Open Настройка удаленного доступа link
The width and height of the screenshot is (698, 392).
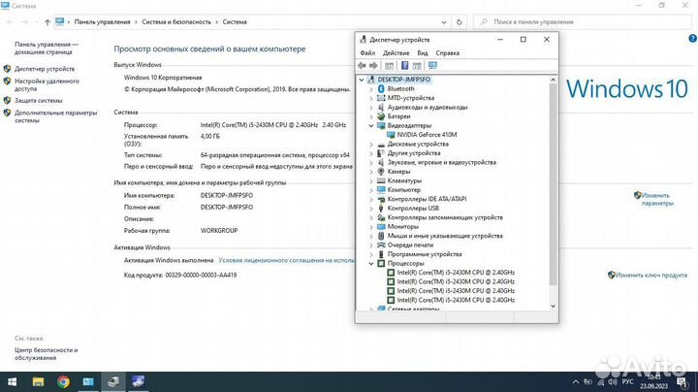(x=47, y=84)
